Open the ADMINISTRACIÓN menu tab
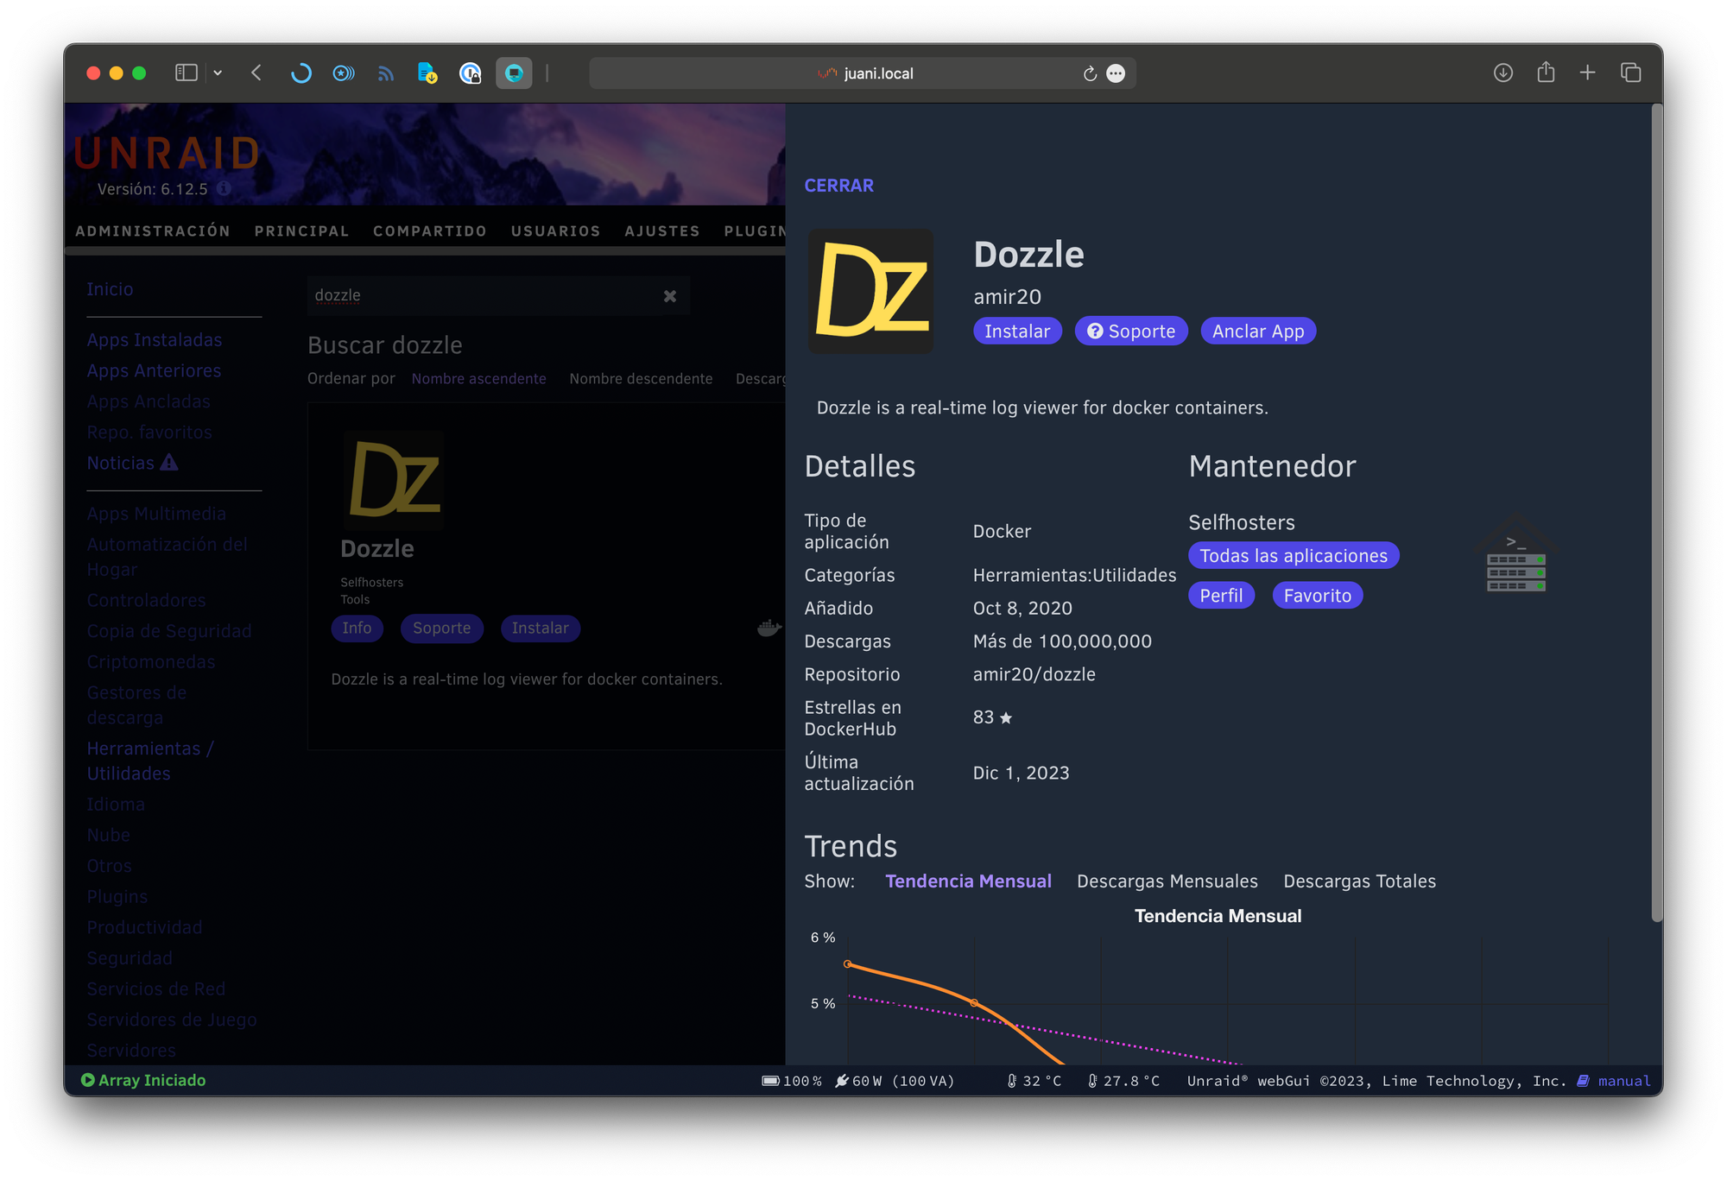 (153, 231)
